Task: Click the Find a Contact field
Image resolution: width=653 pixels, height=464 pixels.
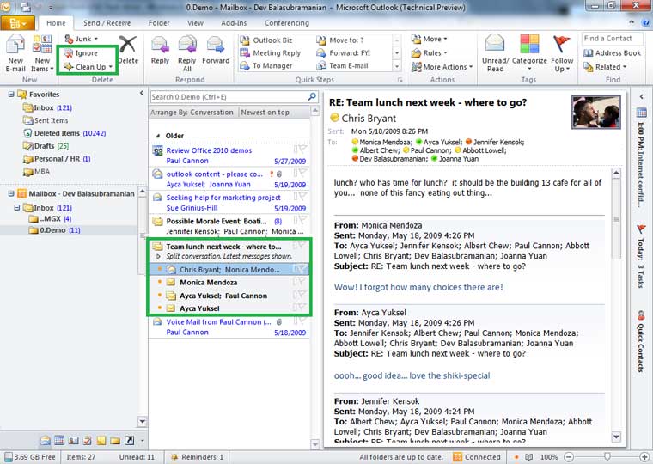Action: (x=612, y=39)
